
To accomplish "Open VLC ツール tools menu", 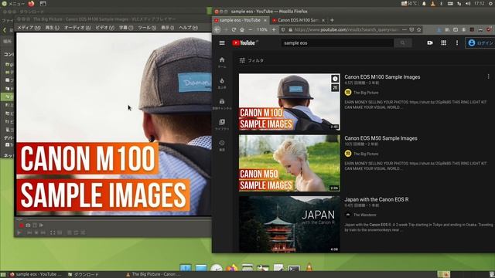I will (147, 28).
